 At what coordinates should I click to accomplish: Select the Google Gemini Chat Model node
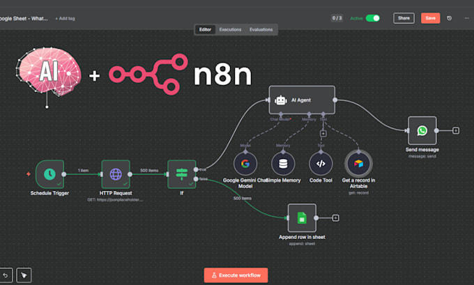tap(245, 164)
